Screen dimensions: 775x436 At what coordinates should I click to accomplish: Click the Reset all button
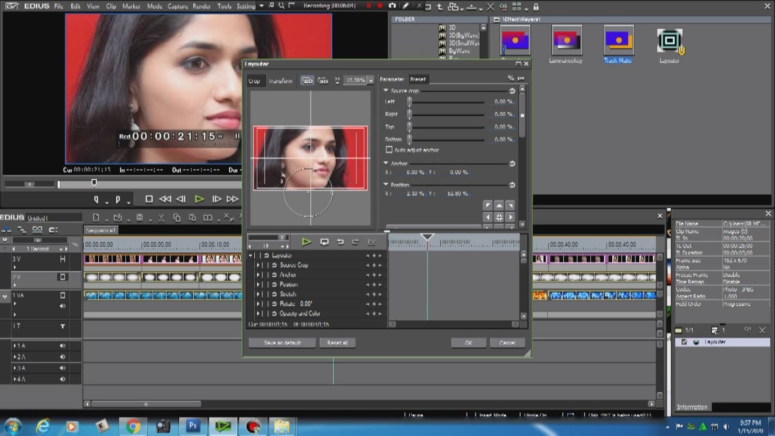[x=337, y=343]
